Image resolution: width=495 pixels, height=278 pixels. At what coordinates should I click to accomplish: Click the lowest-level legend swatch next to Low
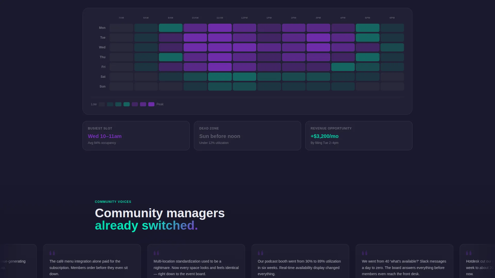point(102,104)
